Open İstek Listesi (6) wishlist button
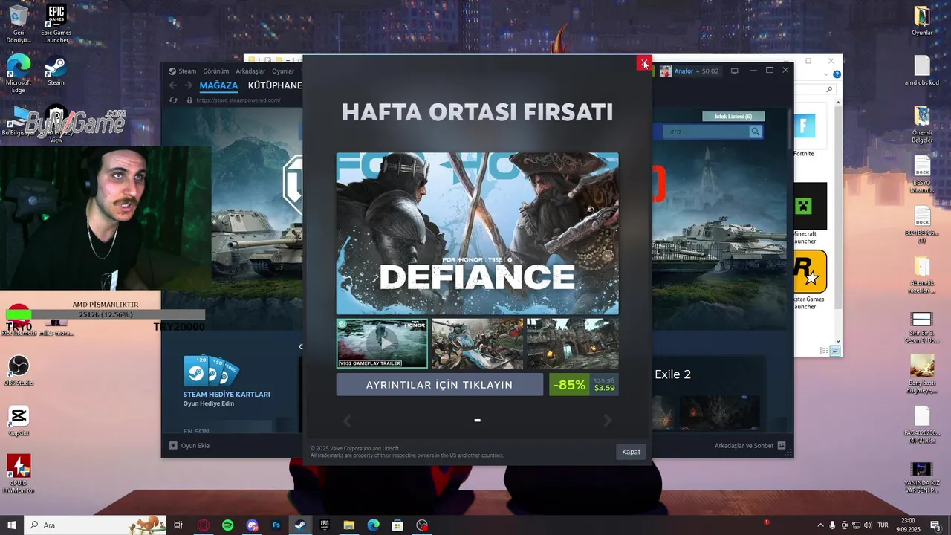 (x=733, y=117)
